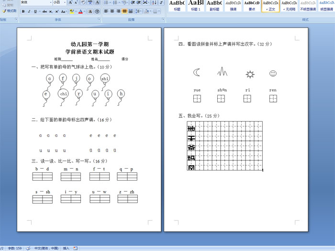Click the Clear Formatting icon
This screenshot has width=335, height=251.
(83, 2)
